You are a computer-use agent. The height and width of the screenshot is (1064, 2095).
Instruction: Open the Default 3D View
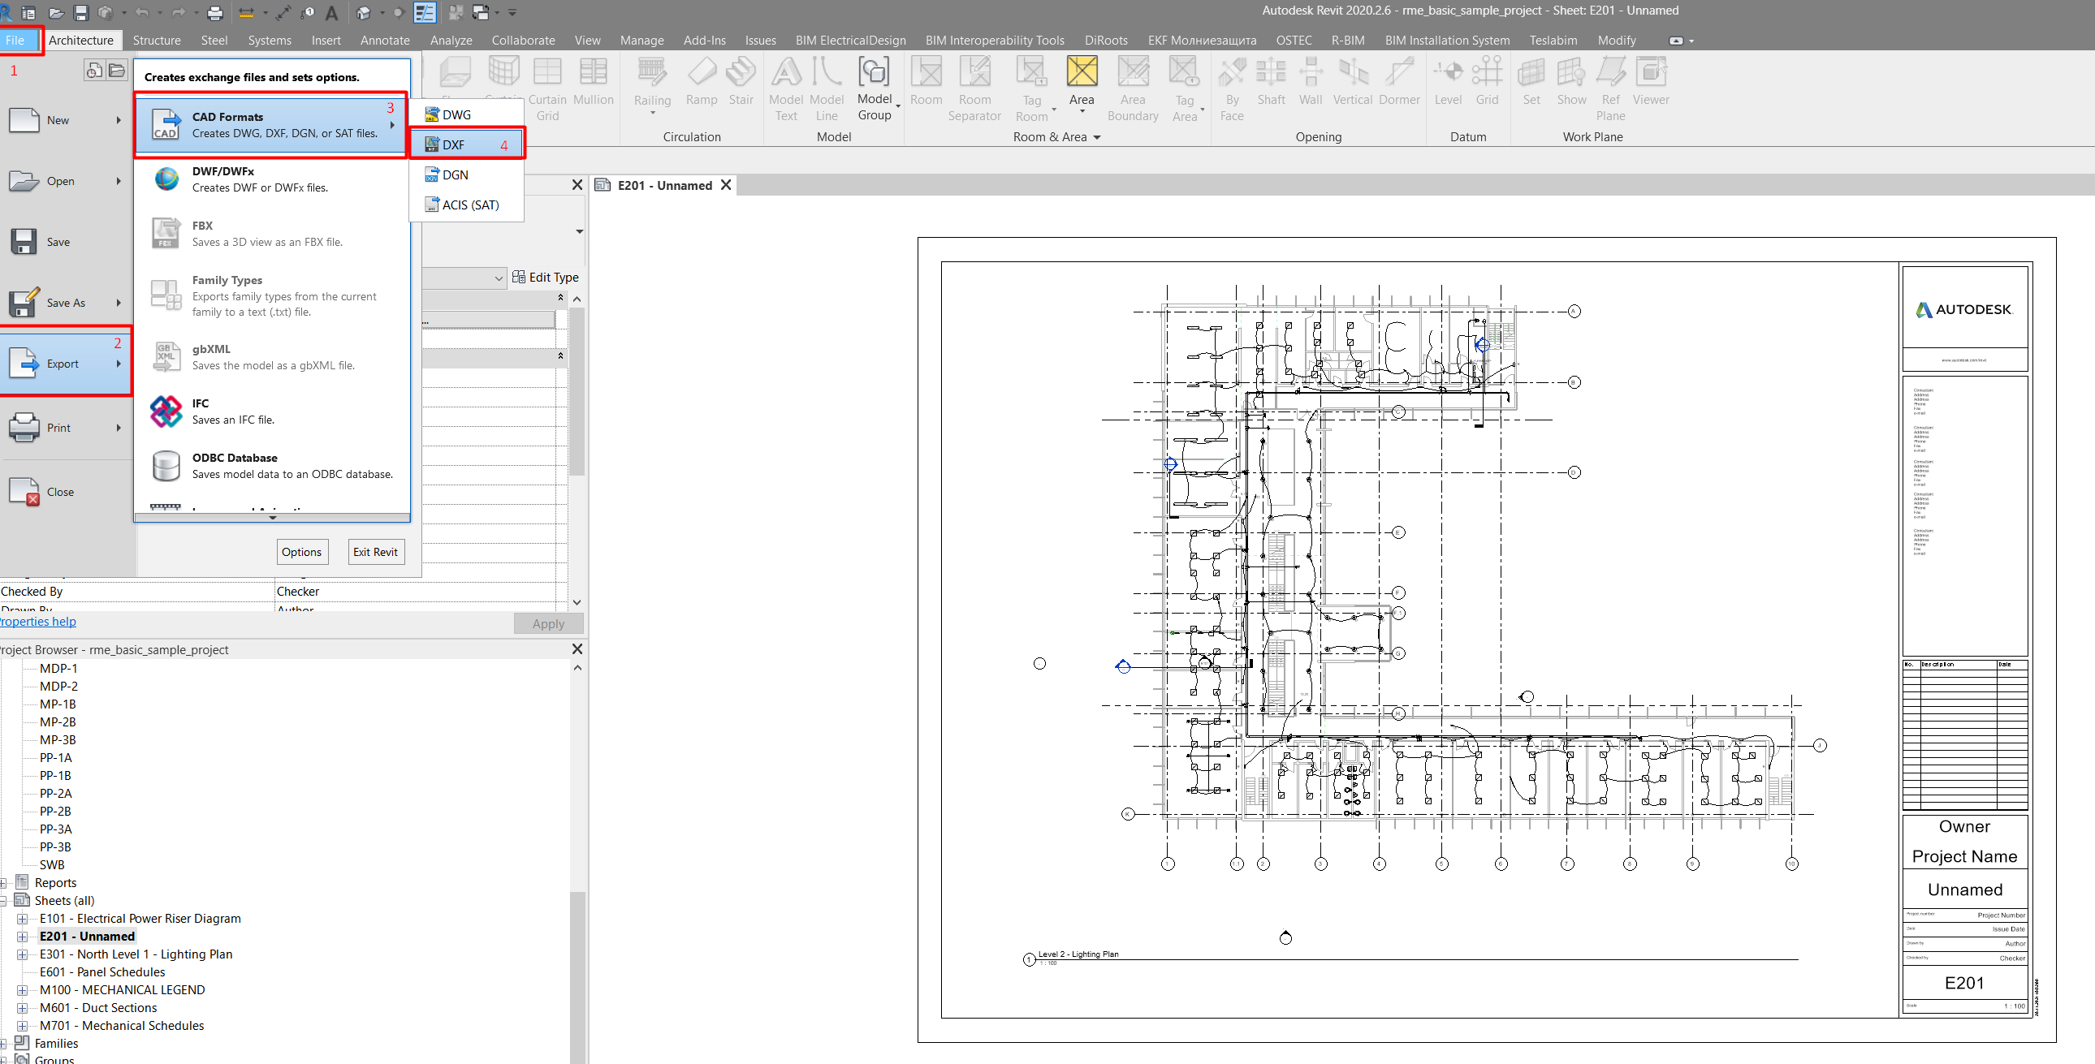pos(364,13)
